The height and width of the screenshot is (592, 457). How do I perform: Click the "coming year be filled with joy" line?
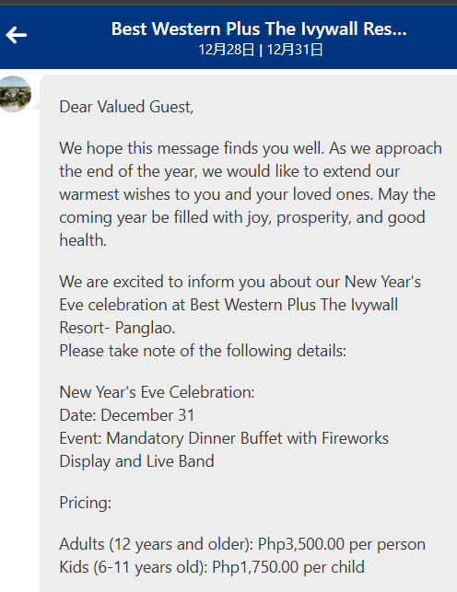[x=242, y=217]
